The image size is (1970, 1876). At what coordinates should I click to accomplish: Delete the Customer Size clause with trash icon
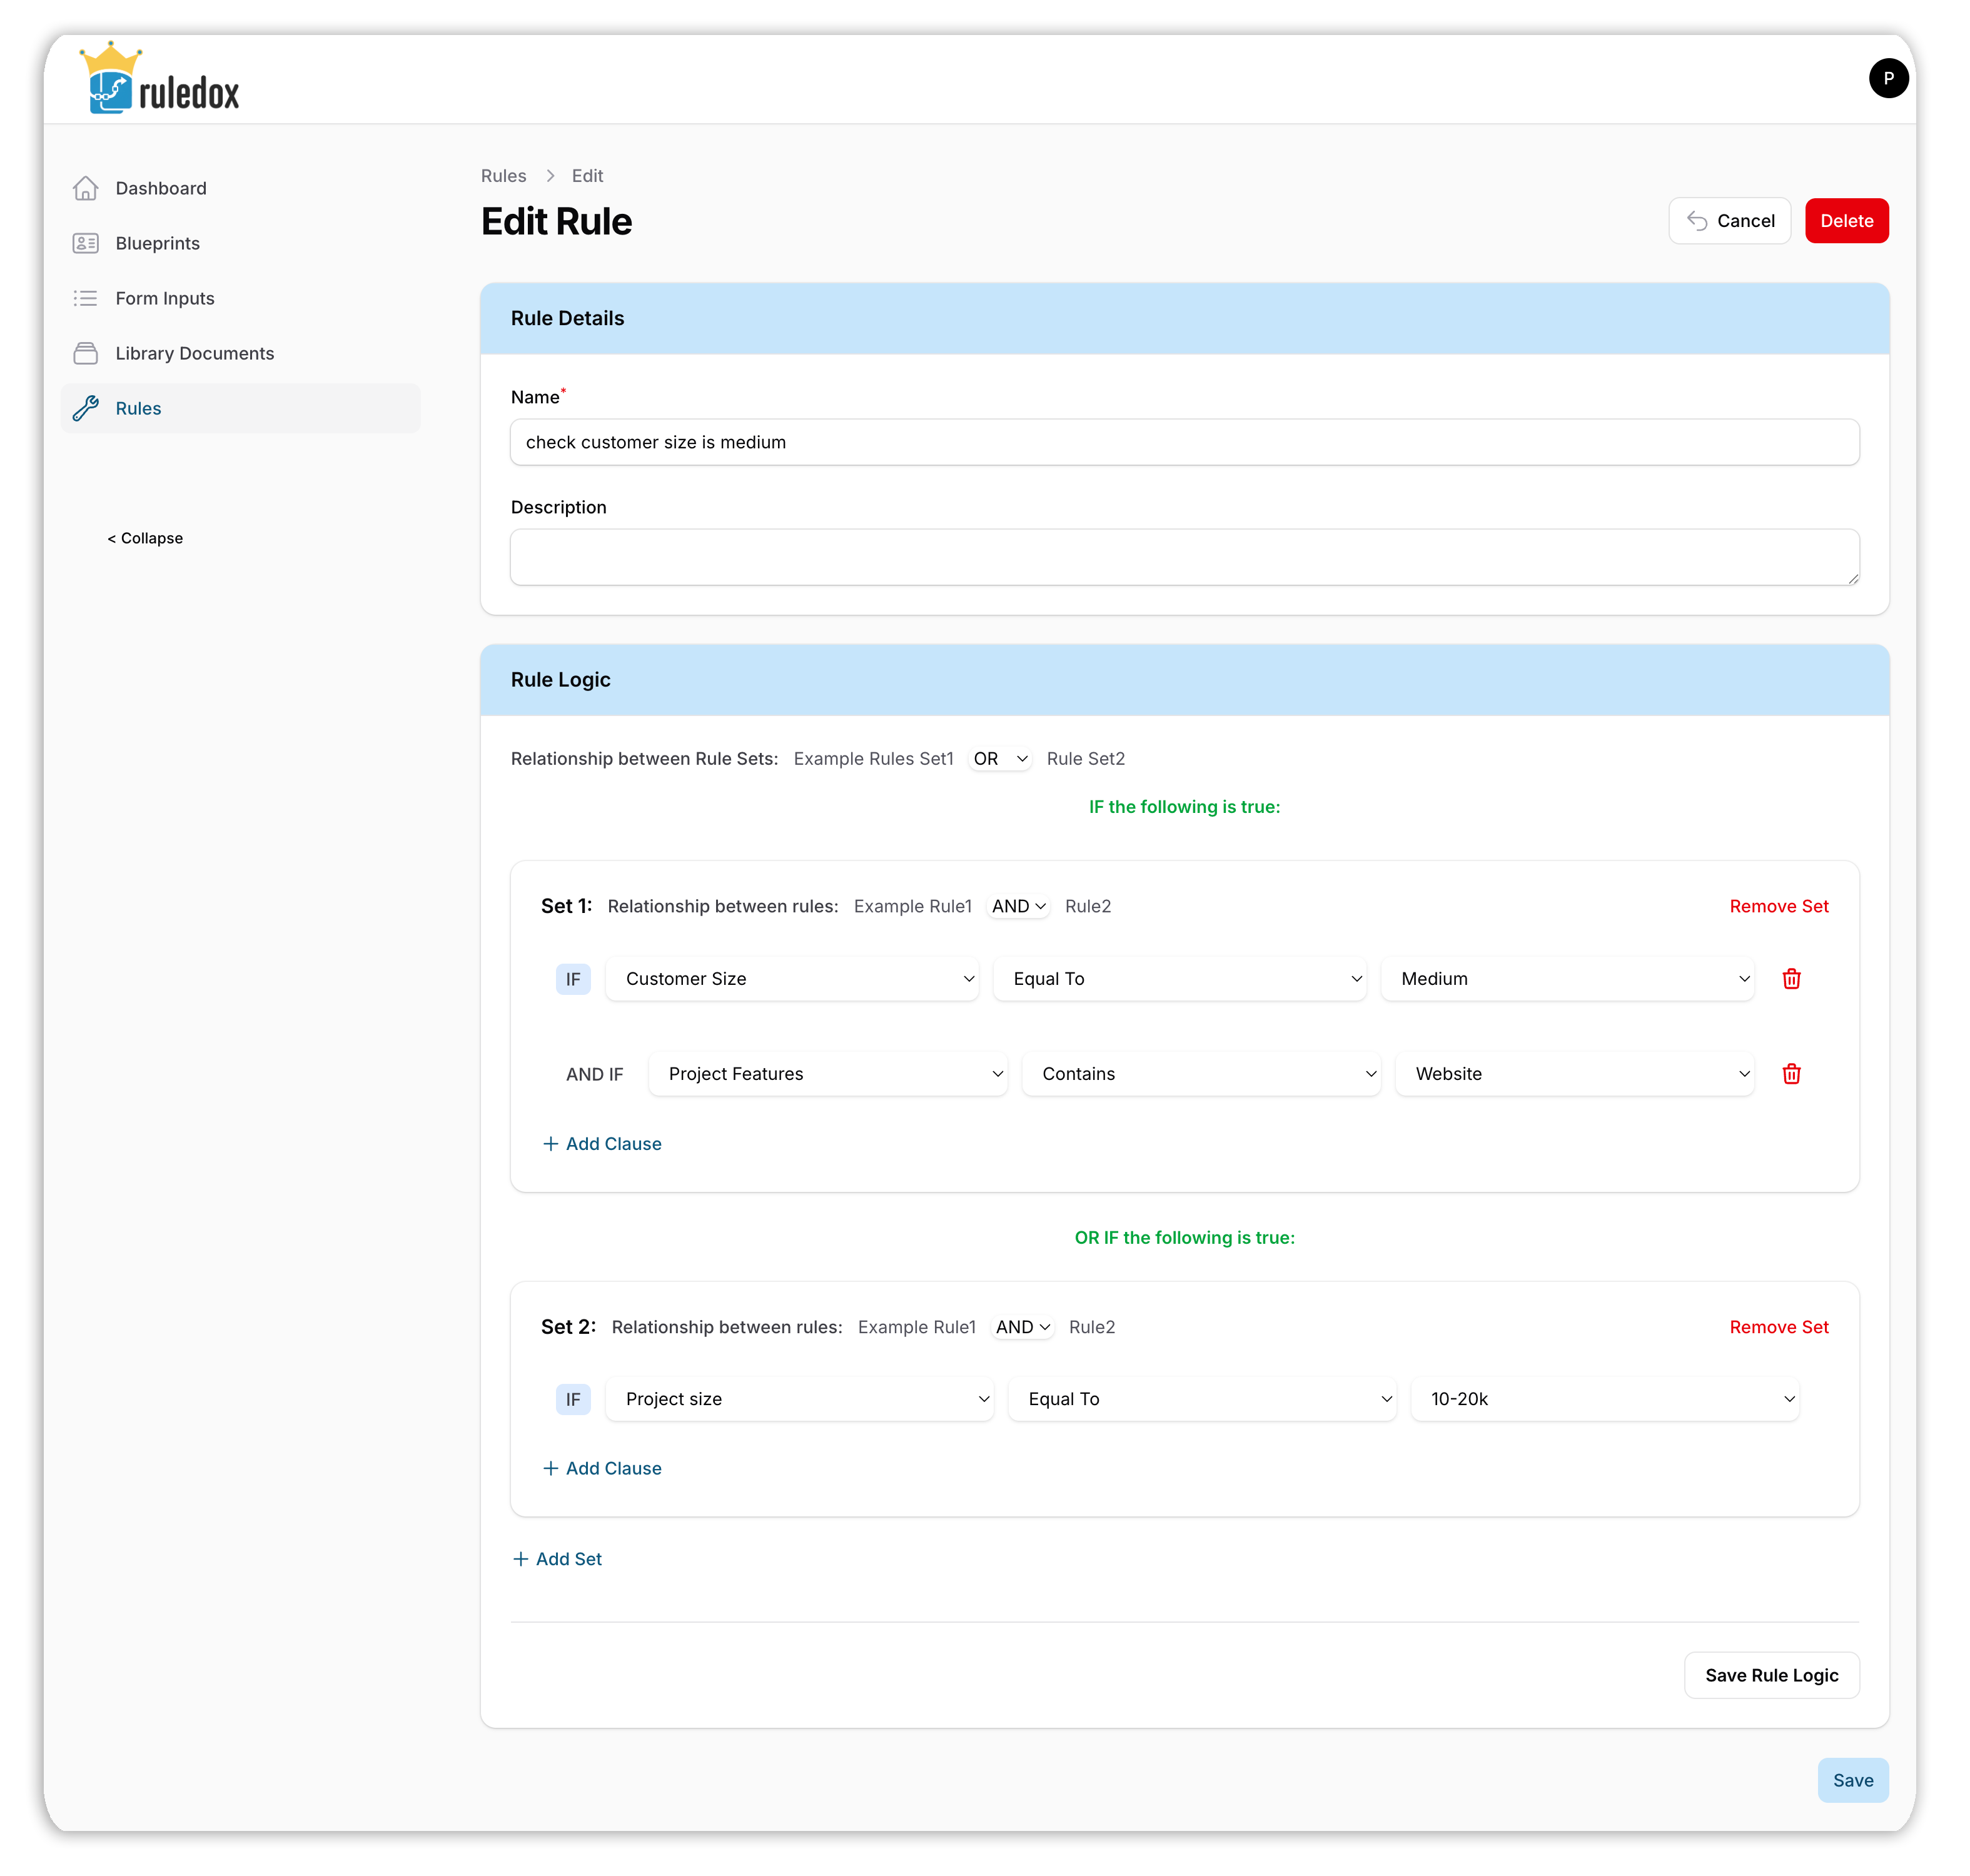[1791, 978]
